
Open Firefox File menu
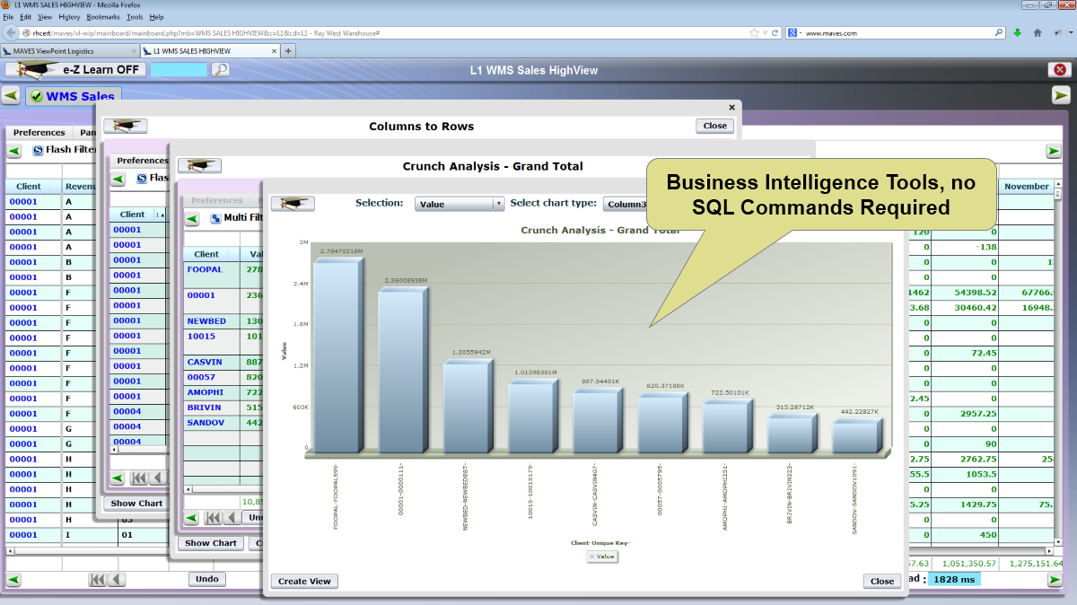pyautogui.click(x=8, y=17)
